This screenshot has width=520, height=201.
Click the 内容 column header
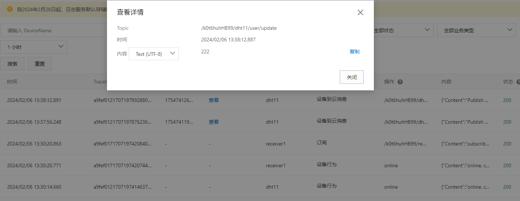pyautogui.click(x=446, y=82)
